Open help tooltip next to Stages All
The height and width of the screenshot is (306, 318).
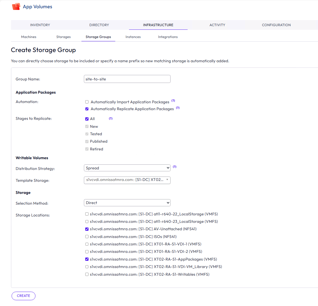coord(111,119)
